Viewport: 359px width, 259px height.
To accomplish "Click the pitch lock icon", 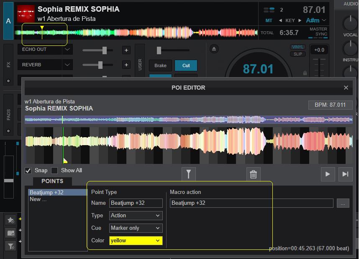I will coord(305,73).
